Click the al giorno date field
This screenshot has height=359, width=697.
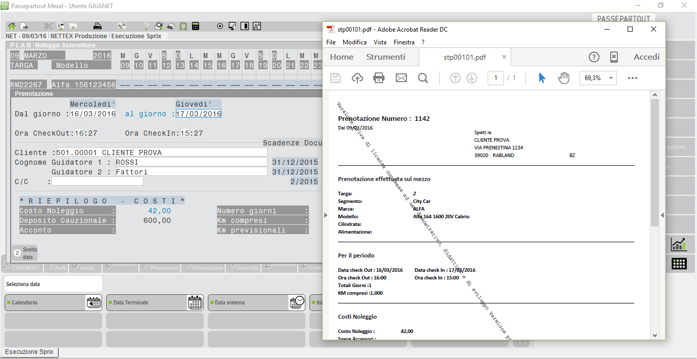(x=199, y=114)
